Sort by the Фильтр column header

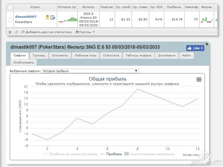(x=88, y=7)
